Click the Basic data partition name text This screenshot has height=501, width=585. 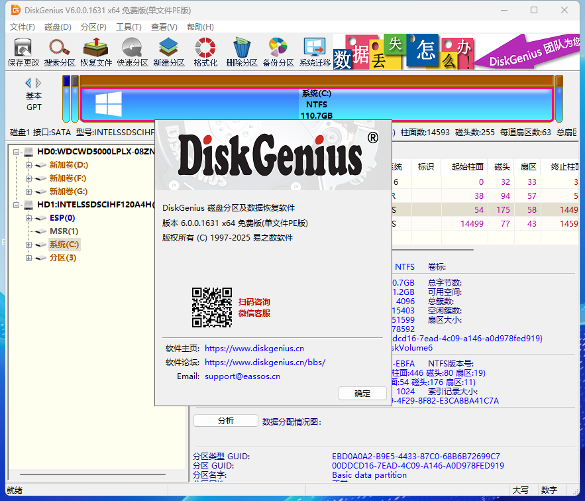(x=370, y=475)
